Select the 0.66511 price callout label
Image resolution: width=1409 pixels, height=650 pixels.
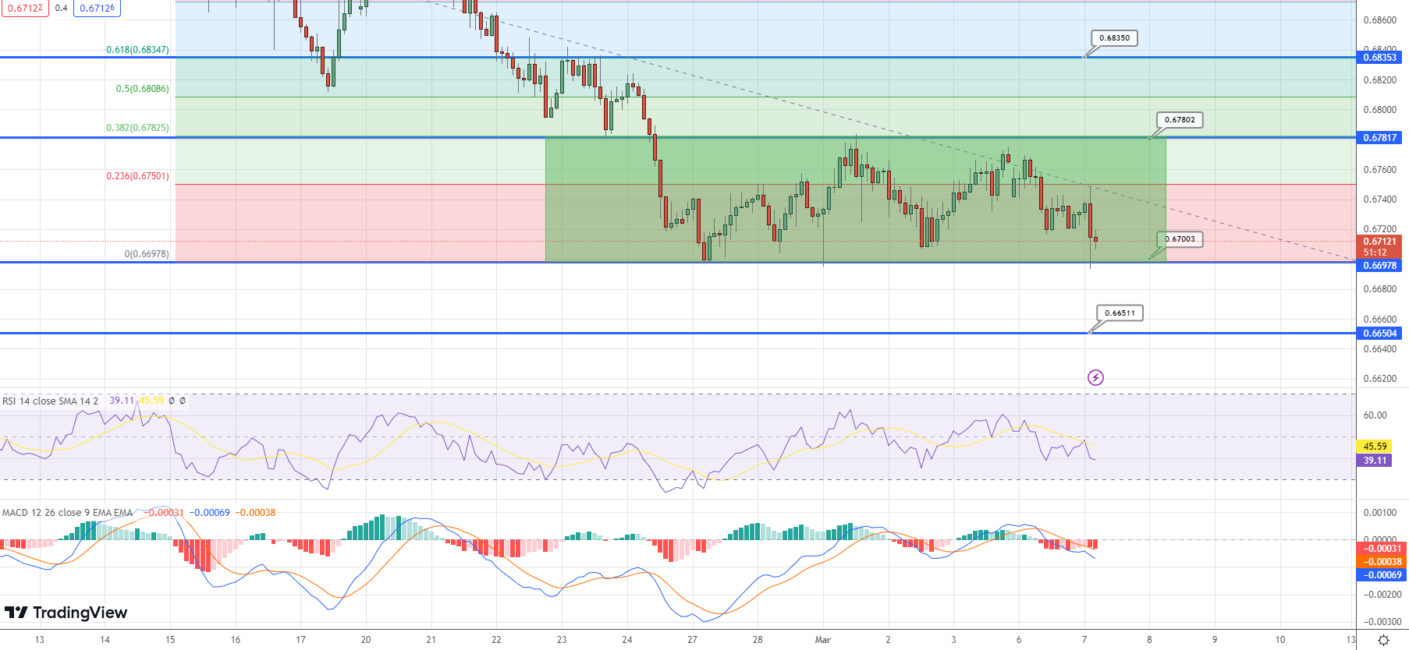(1120, 313)
